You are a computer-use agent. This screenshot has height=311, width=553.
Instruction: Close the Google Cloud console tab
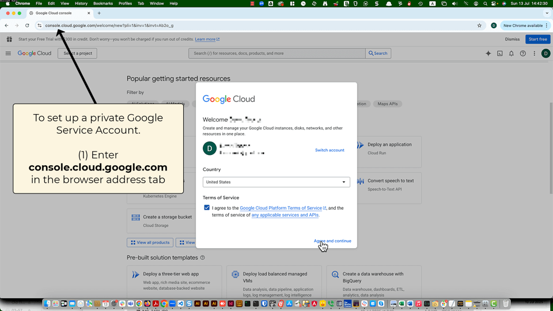(89, 13)
